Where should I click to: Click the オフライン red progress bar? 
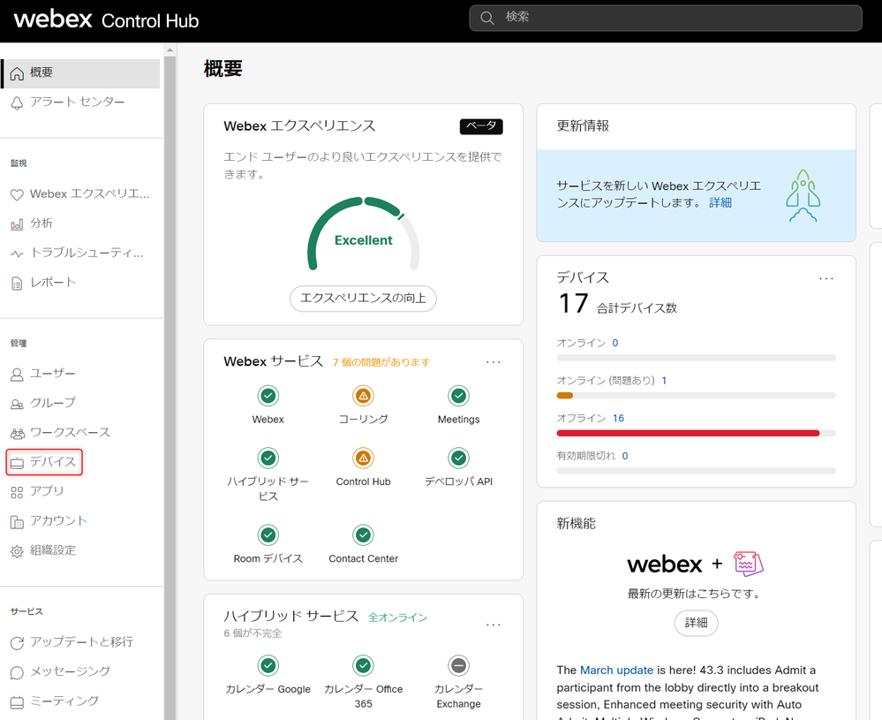click(688, 433)
